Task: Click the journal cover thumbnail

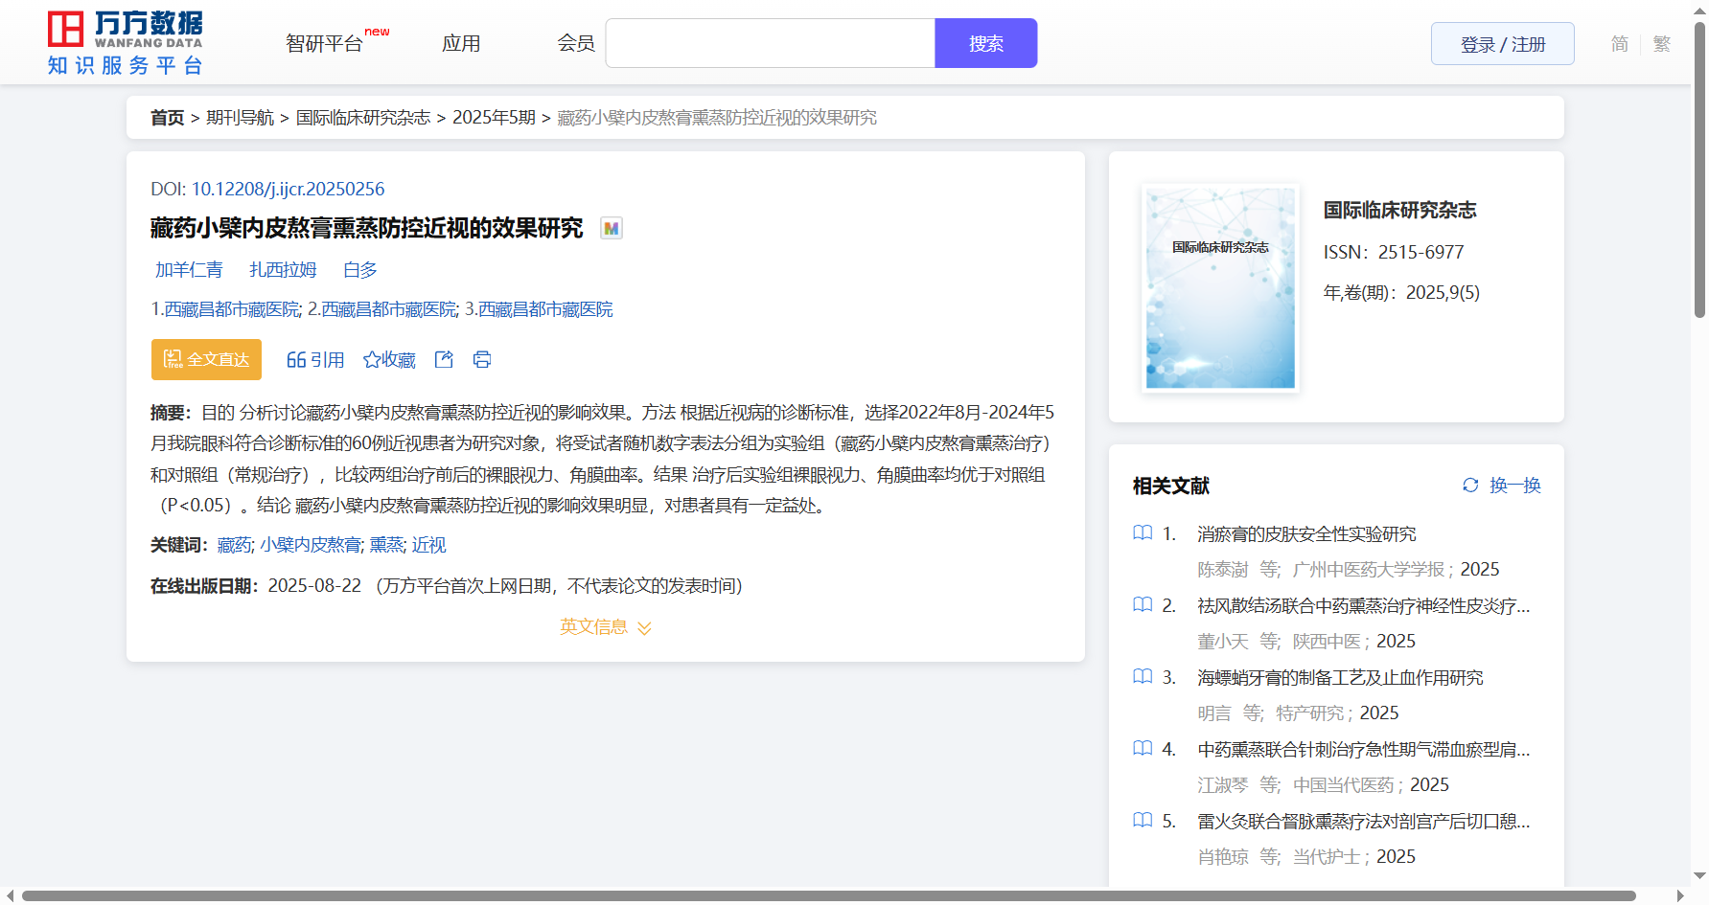Action: pos(1220,288)
